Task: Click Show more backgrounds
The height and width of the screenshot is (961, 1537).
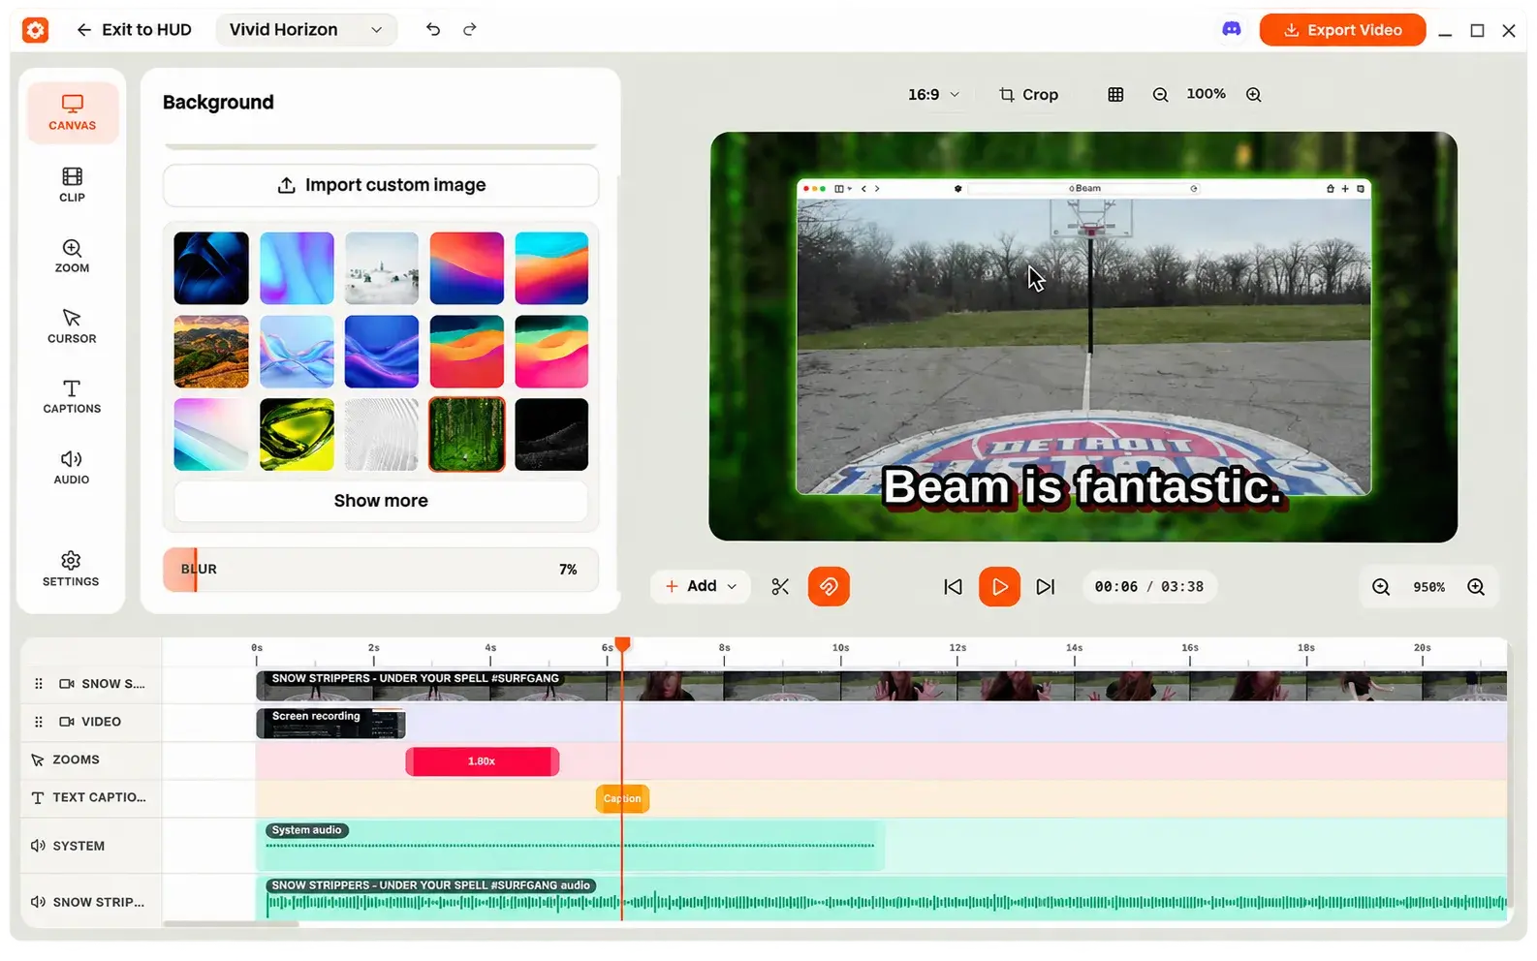Action: (x=381, y=501)
